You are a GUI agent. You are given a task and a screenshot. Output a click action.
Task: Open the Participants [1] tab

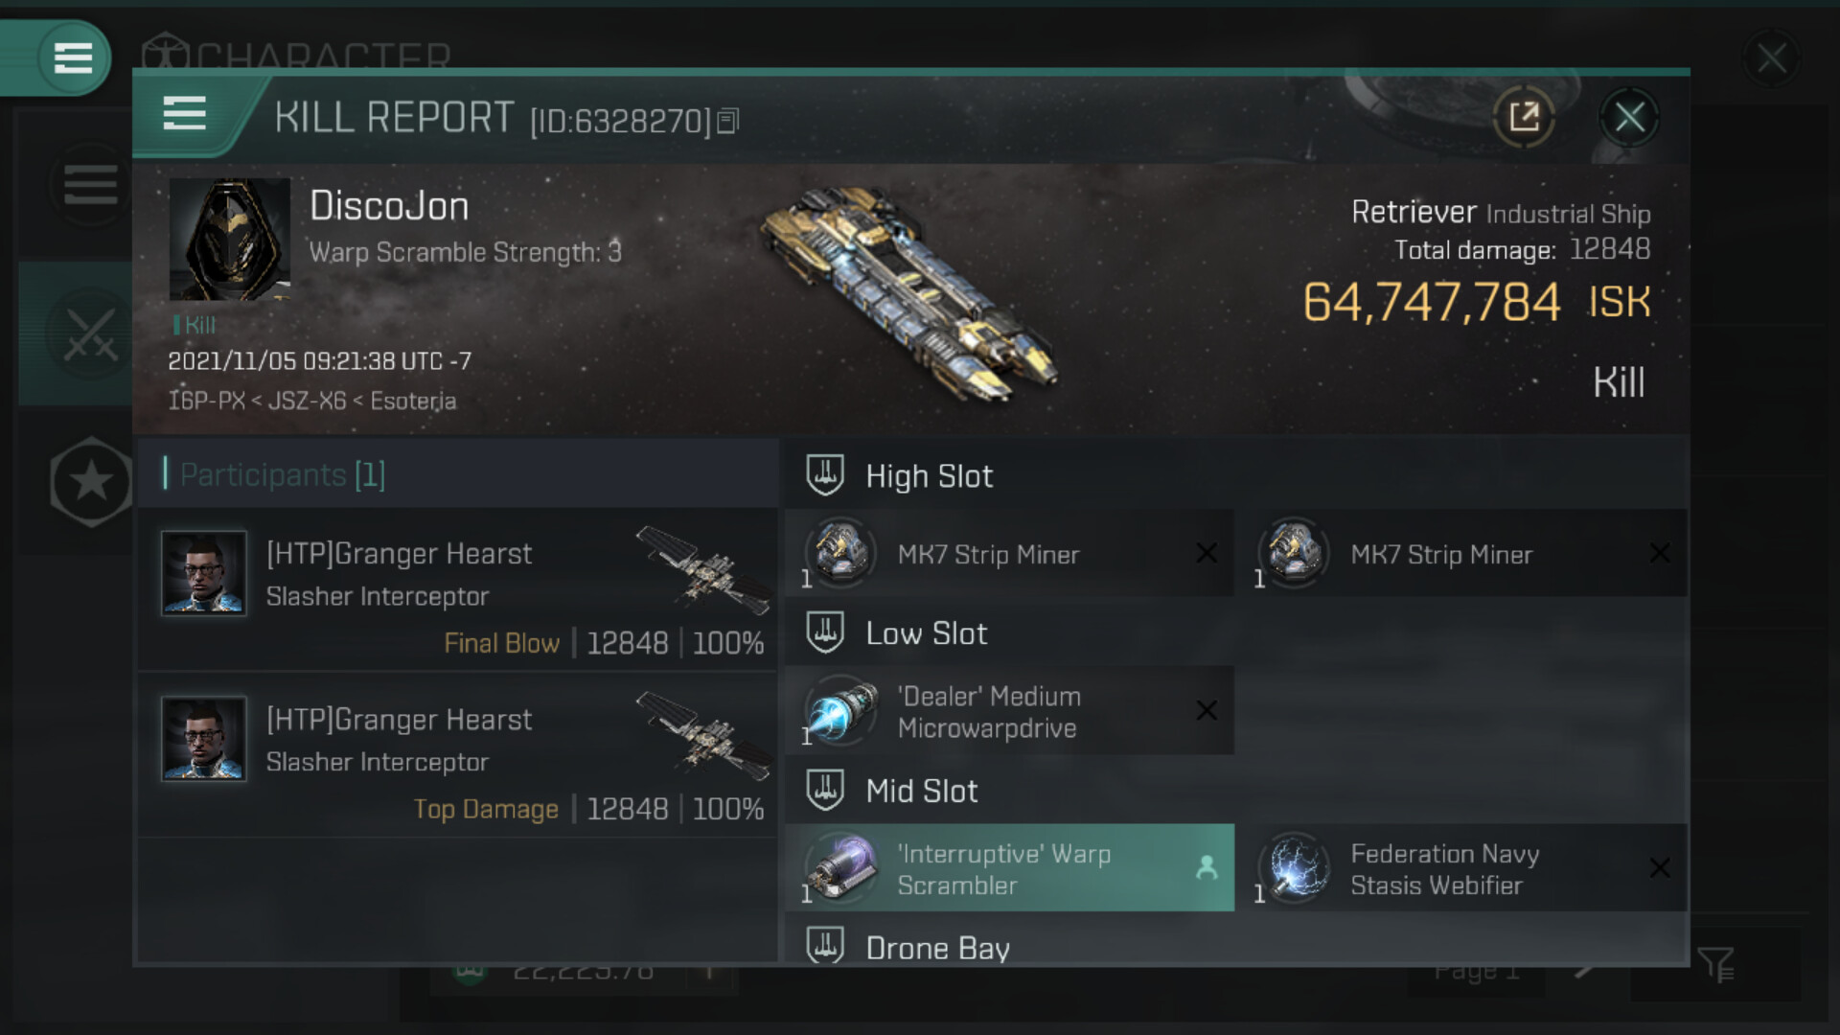[283, 474]
